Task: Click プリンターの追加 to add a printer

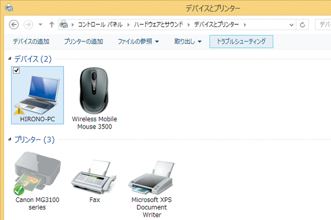Action: (84, 41)
